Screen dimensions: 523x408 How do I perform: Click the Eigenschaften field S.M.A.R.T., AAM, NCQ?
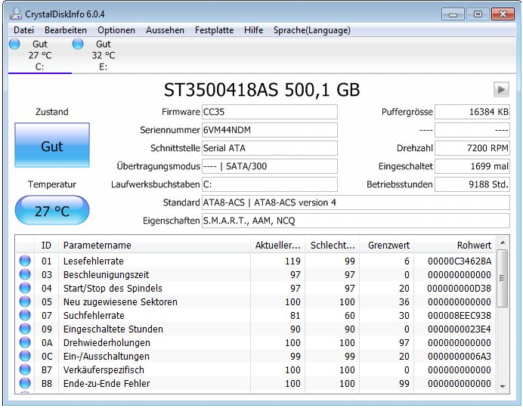click(355, 221)
